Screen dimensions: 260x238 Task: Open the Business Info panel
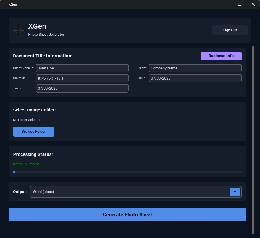click(x=221, y=56)
